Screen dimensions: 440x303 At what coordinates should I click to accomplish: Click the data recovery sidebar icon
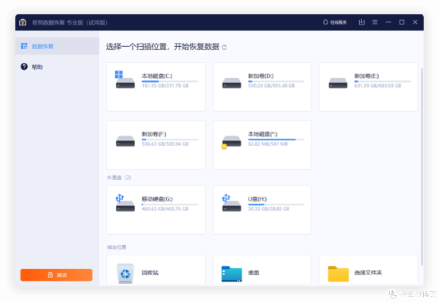(x=24, y=46)
